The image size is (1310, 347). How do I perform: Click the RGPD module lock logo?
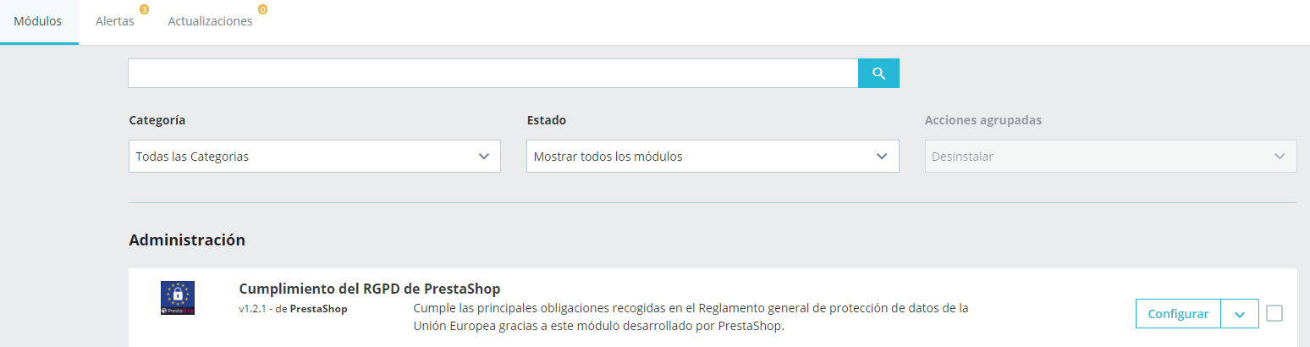(x=178, y=298)
